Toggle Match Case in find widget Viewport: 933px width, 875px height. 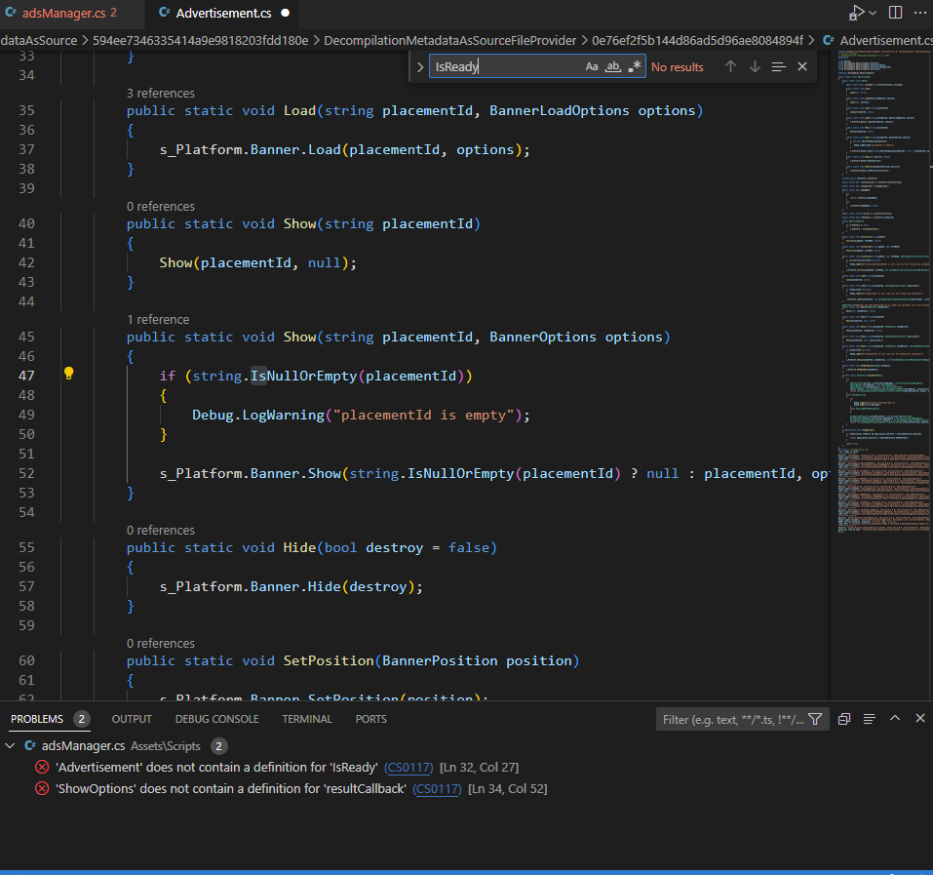[x=592, y=66]
